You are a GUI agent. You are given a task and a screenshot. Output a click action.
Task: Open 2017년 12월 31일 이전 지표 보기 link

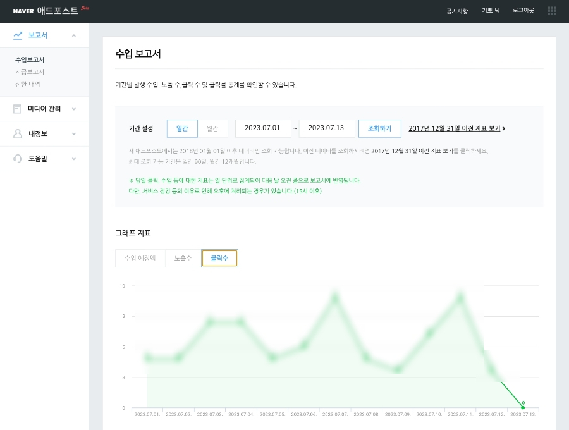tap(457, 128)
